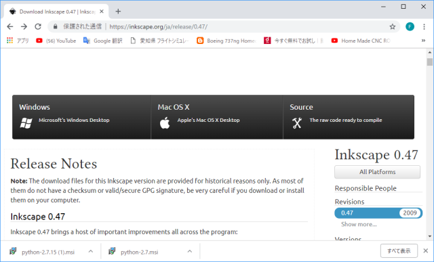Click the page scrollbar thumb
This screenshot has height=262, width=434.
[x=429, y=62]
